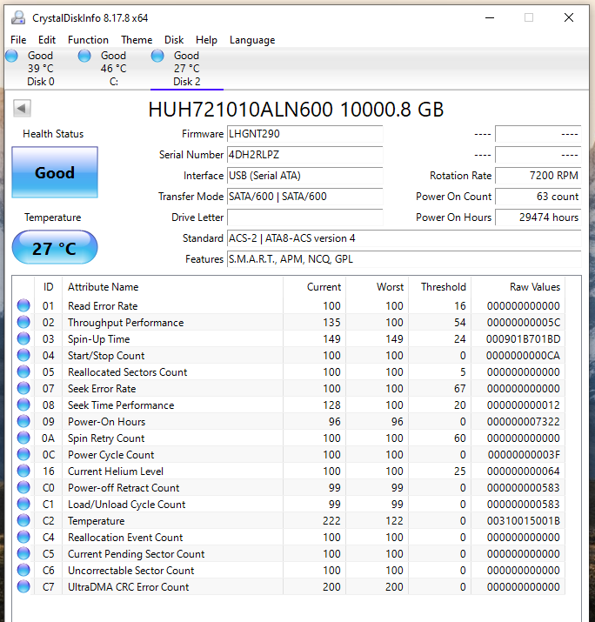Open the Language menu
Image resolution: width=595 pixels, height=622 pixels.
[251, 40]
